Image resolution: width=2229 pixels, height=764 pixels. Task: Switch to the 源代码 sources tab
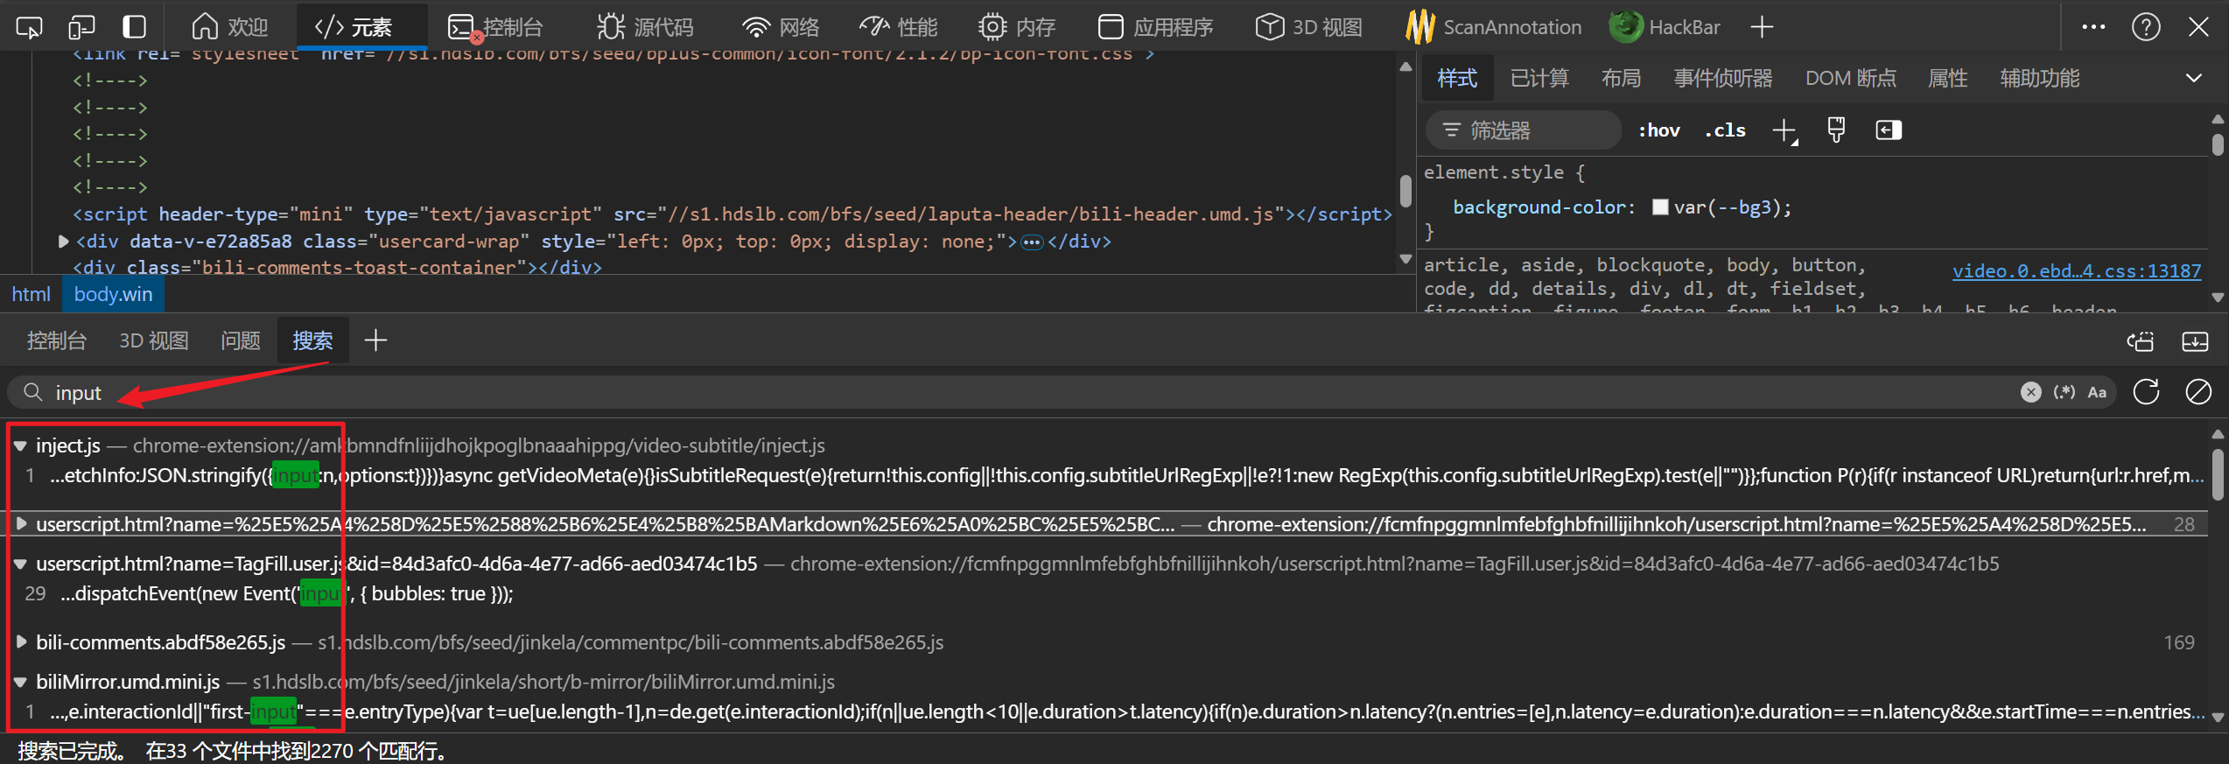coord(645,27)
